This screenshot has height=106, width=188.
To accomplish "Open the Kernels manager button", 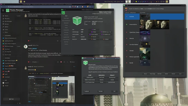I will (94, 37).
